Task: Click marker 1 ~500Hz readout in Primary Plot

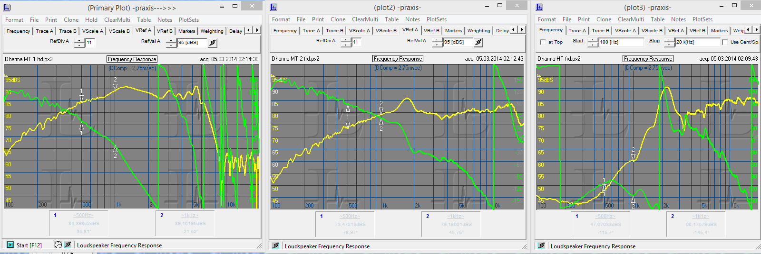Action: (x=79, y=224)
